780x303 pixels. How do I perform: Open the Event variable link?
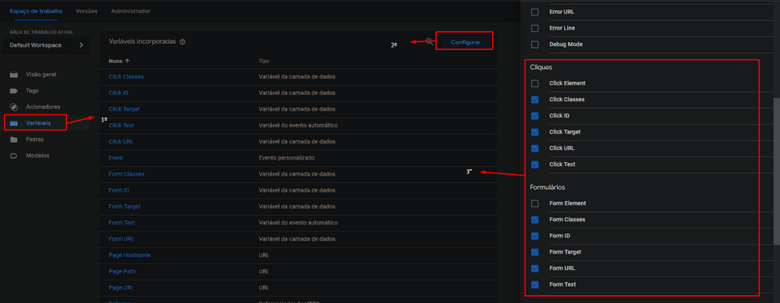pos(116,158)
